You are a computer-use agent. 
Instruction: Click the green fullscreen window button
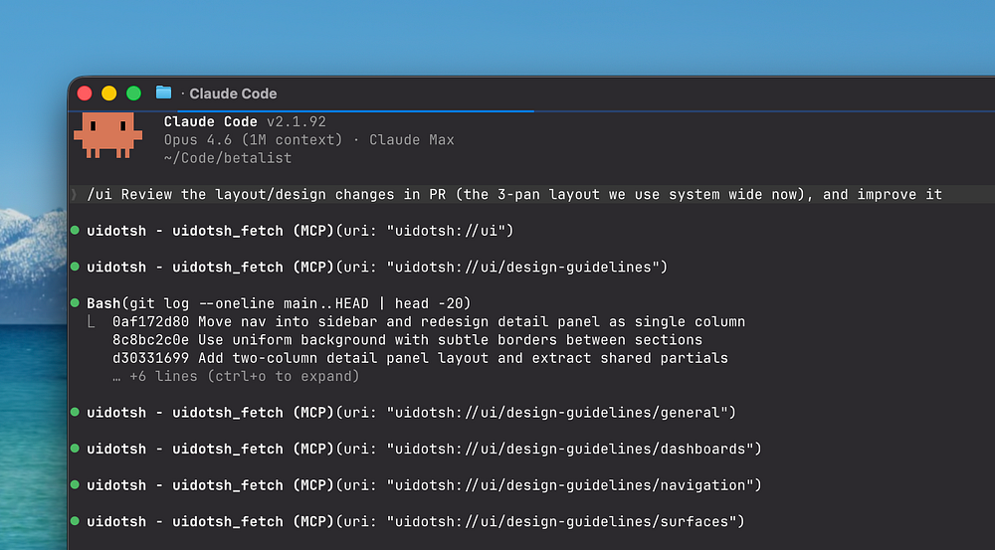coord(133,93)
